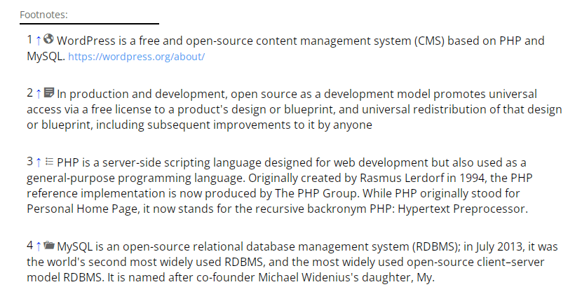Jump back using footnote 1 up arrow
The image size is (582, 294).
(39, 41)
